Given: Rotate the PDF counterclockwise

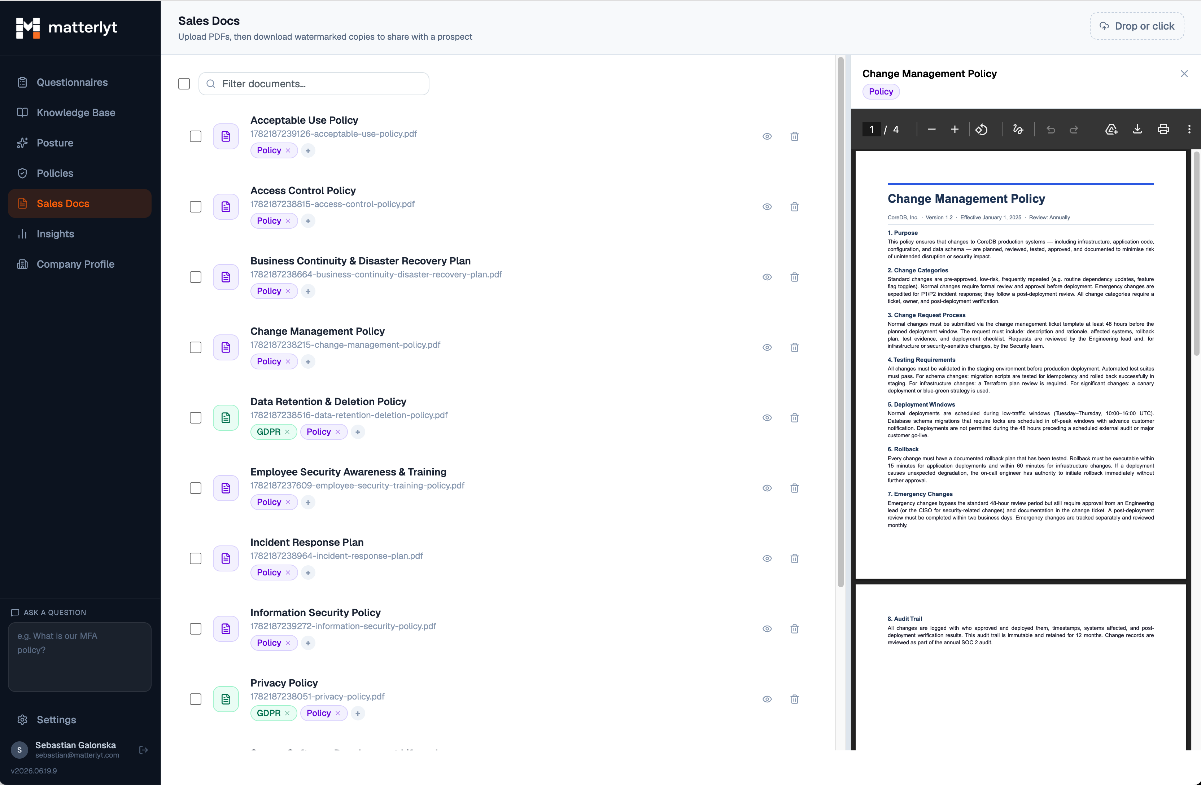Looking at the screenshot, I should click(x=982, y=130).
